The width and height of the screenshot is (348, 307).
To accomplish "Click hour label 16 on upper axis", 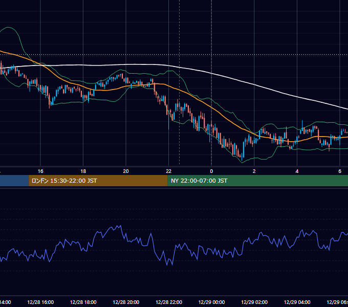I will click(x=40, y=171).
